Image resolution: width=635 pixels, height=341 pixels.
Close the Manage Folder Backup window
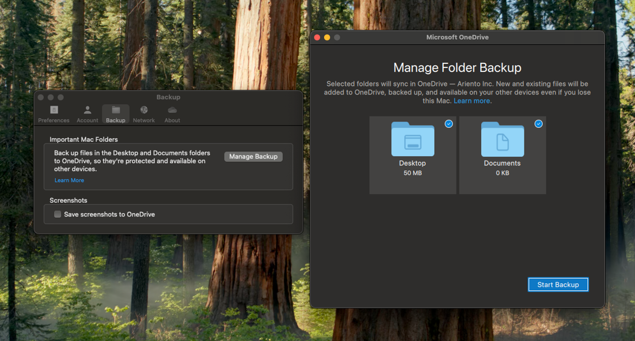[x=317, y=36]
